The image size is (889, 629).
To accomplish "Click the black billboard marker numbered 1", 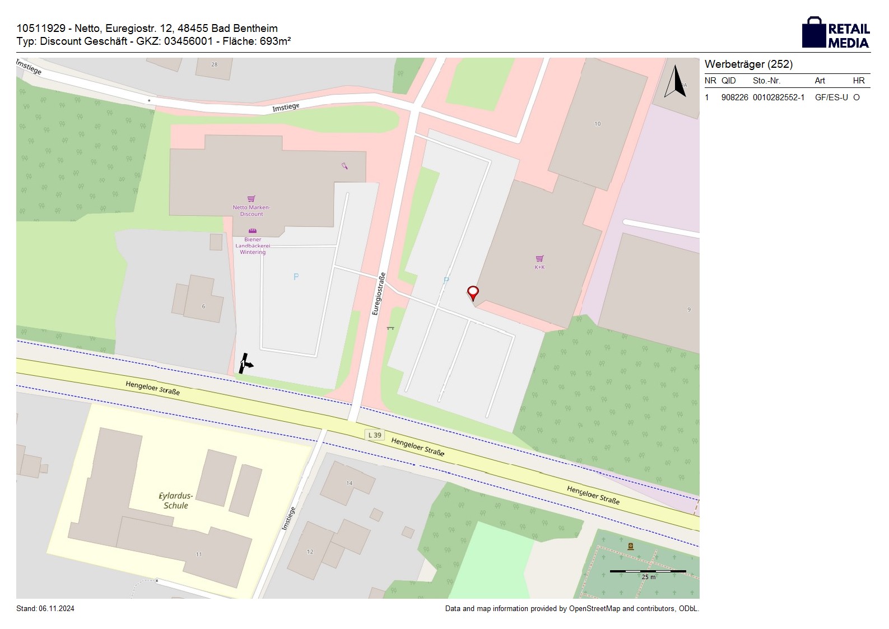I will pyautogui.click(x=245, y=364).
